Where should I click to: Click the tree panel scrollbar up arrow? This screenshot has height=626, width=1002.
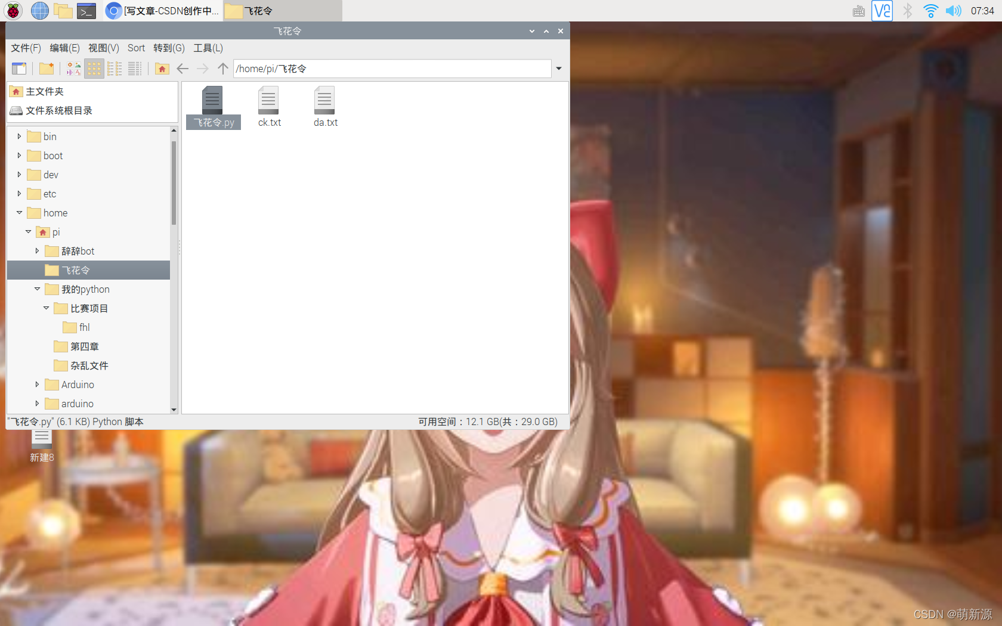pos(174,130)
